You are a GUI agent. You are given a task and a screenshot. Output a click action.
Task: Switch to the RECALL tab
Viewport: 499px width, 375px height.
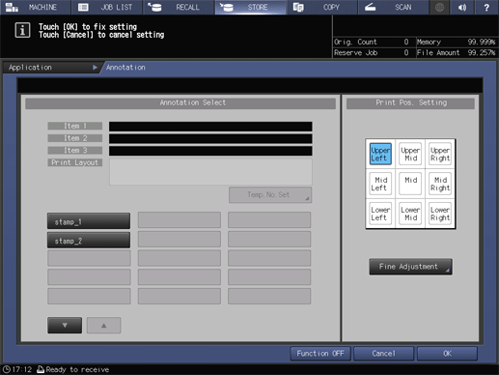tap(179, 7)
